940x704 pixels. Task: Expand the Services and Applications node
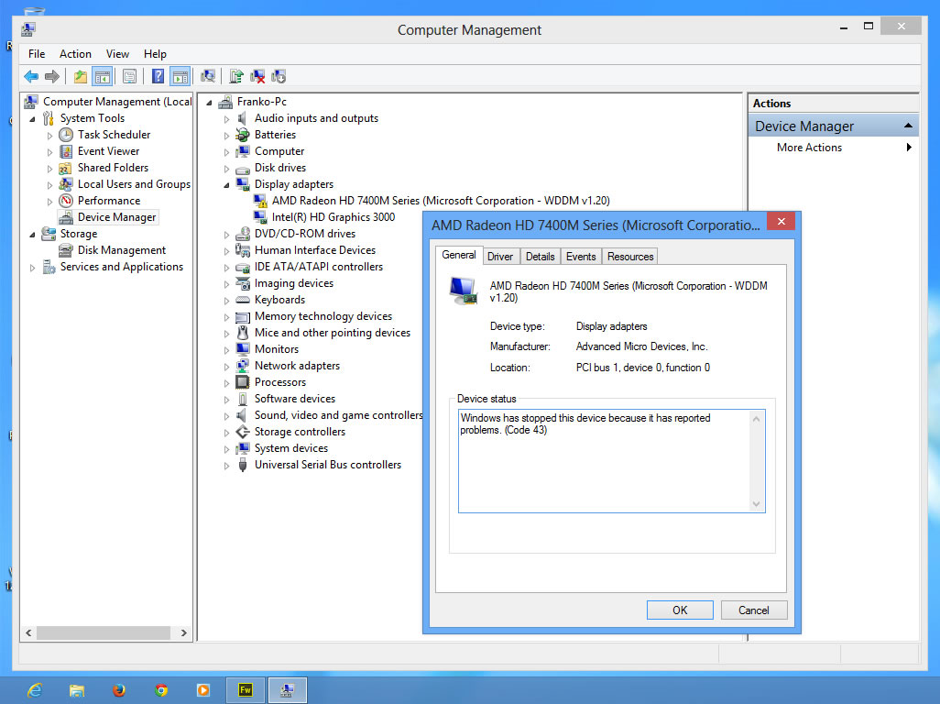pos(32,268)
